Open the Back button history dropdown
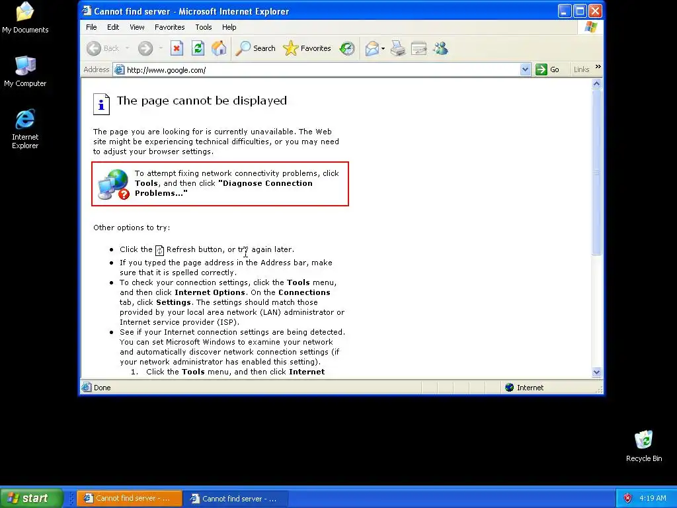The height and width of the screenshot is (508, 677). point(128,48)
